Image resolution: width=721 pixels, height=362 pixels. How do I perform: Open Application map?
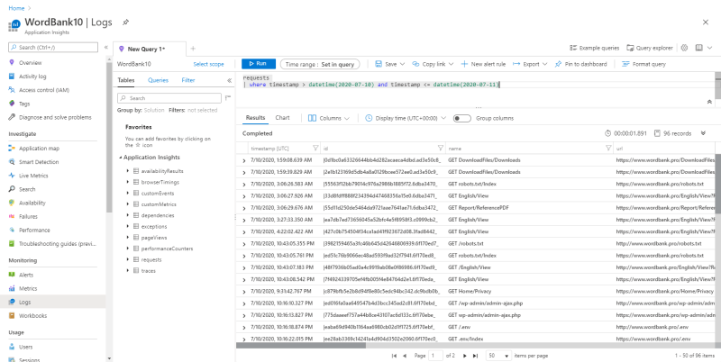(39, 149)
